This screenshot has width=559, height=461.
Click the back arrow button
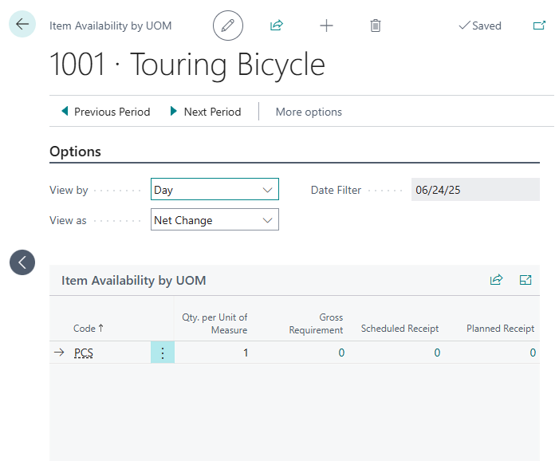pyautogui.click(x=22, y=25)
